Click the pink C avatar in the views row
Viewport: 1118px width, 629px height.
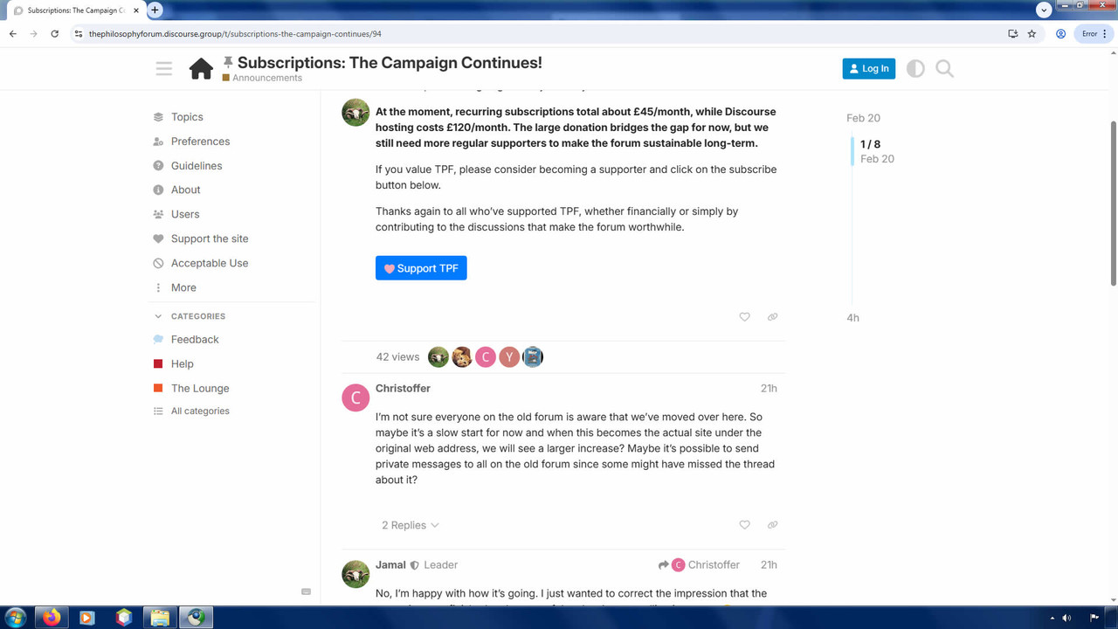486,356
